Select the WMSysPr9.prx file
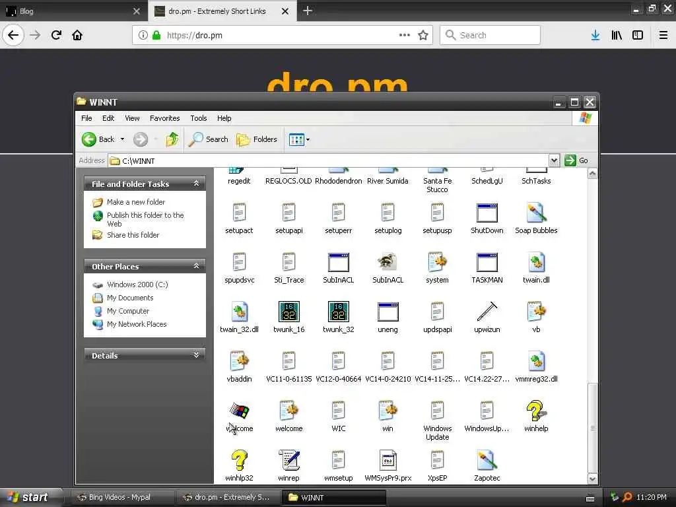The image size is (676, 507). click(x=388, y=460)
